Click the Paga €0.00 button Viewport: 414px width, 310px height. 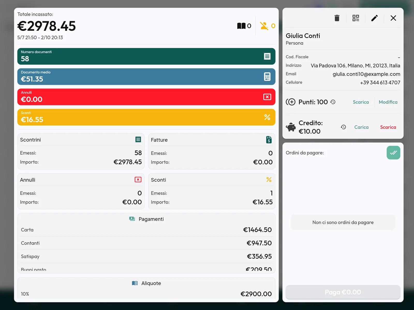click(343, 292)
